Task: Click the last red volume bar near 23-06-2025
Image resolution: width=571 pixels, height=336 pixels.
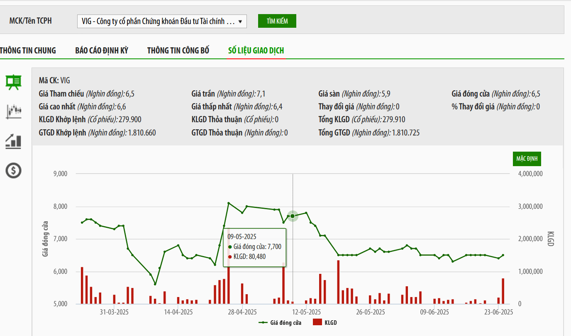Action: tap(503, 291)
